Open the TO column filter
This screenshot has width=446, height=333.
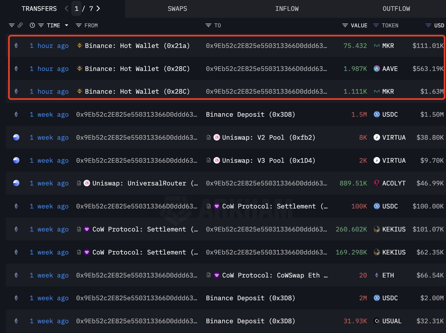(208, 25)
